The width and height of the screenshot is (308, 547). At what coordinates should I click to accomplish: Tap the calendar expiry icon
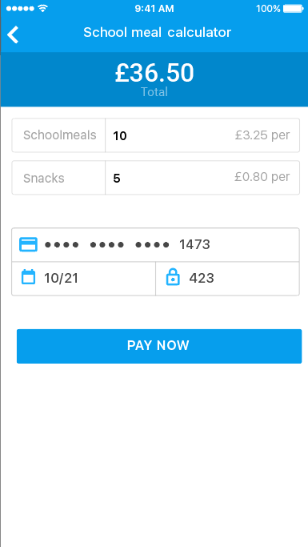pos(28,277)
